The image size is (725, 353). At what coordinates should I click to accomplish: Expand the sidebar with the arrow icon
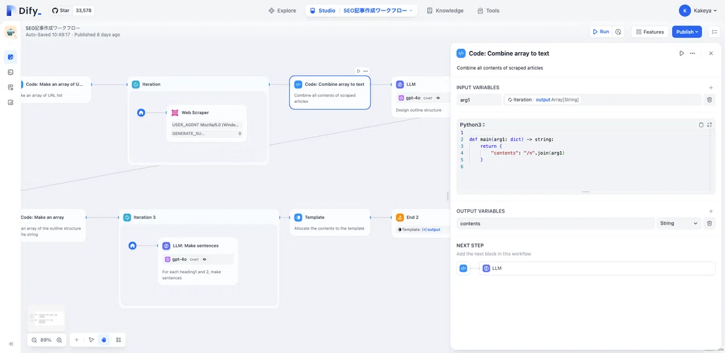point(11,344)
